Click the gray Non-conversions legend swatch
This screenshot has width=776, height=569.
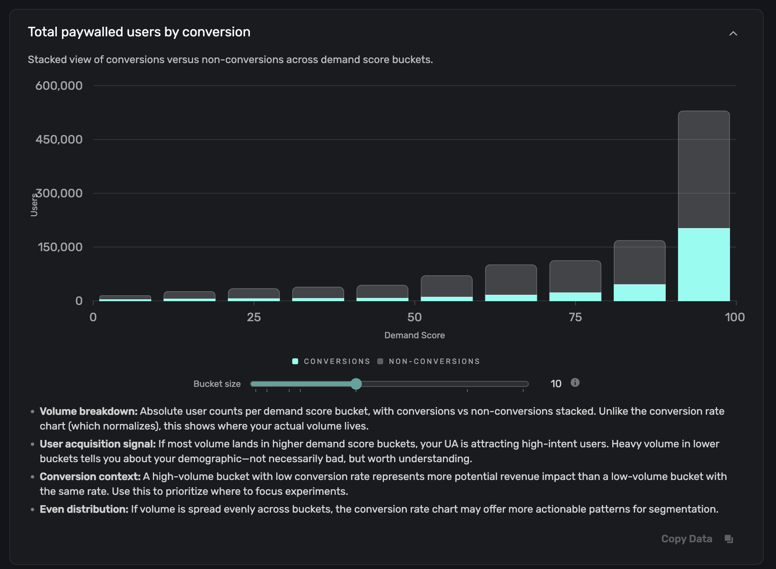(x=380, y=361)
